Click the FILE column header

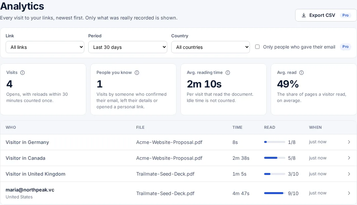coord(140,127)
